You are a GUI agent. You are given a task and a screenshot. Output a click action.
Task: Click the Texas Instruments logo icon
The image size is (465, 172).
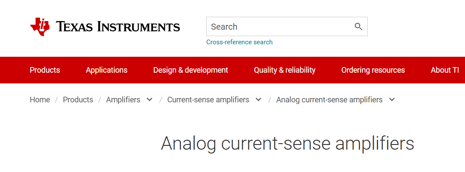40,27
